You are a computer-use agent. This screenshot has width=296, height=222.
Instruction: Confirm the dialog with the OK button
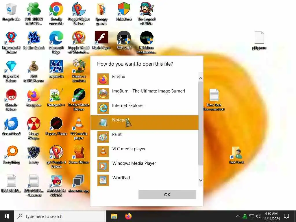click(x=167, y=195)
